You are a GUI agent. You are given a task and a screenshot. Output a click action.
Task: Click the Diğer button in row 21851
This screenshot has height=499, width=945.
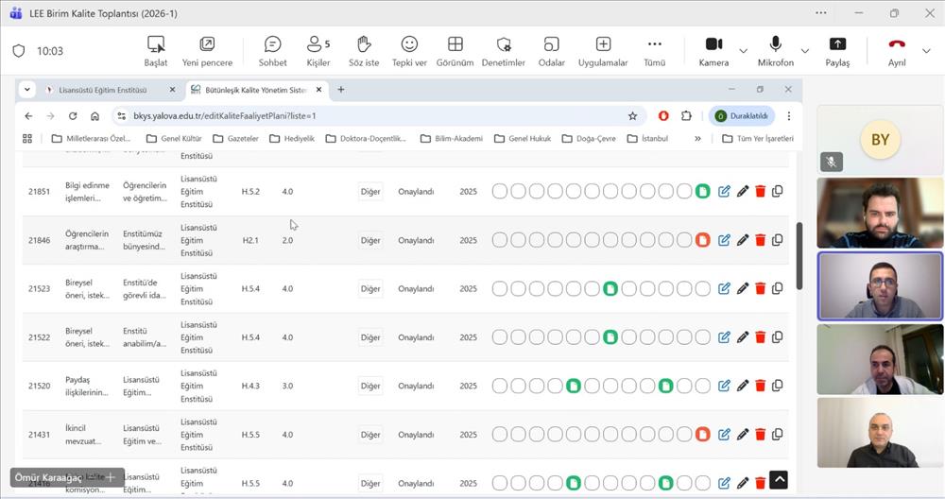pyautogui.click(x=370, y=192)
